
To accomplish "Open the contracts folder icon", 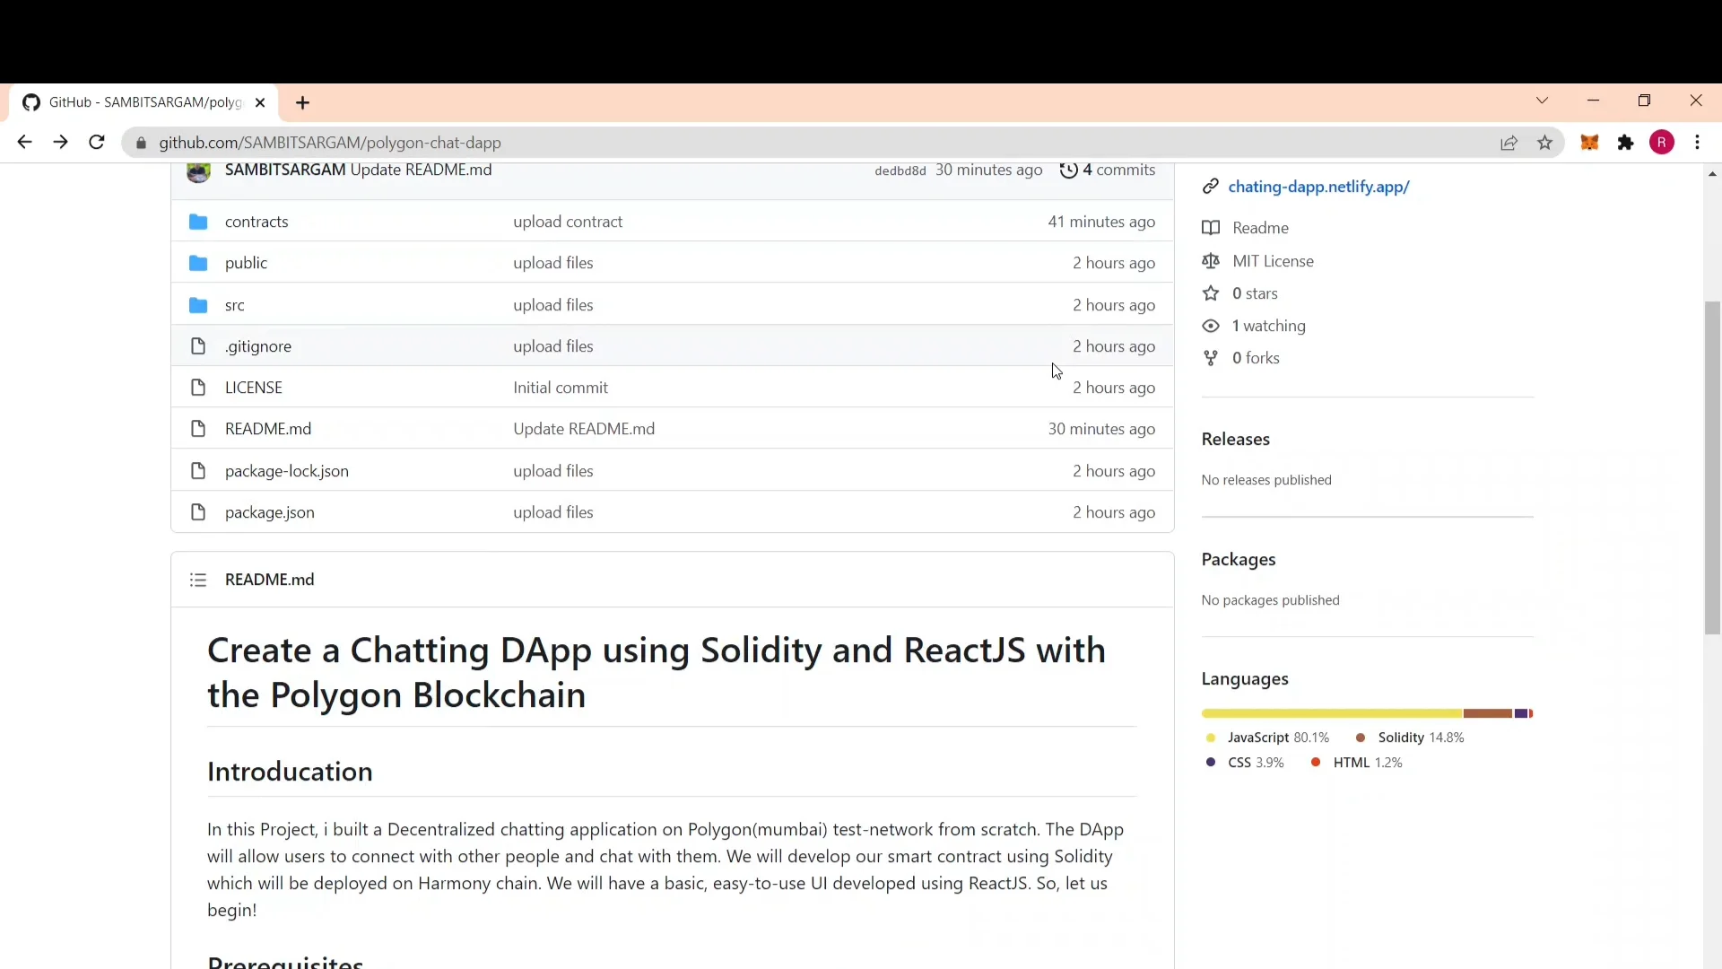I will 197,222.
